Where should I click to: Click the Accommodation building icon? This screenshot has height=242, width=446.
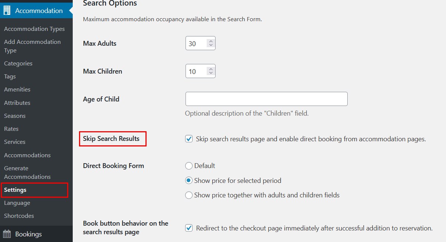[7, 11]
